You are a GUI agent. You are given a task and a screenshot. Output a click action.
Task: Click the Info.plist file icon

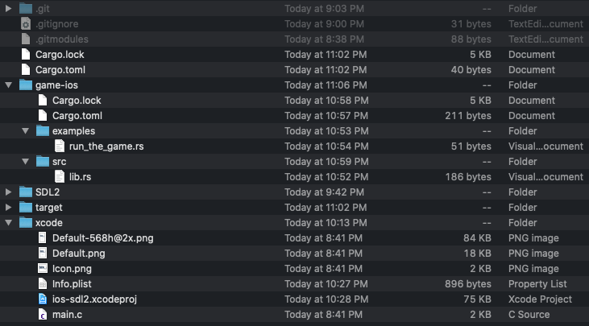click(43, 284)
